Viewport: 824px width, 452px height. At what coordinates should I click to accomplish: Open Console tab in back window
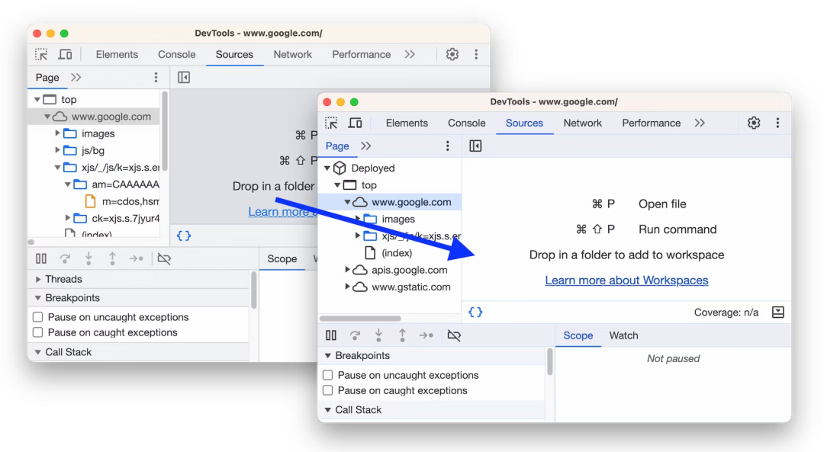(x=176, y=54)
